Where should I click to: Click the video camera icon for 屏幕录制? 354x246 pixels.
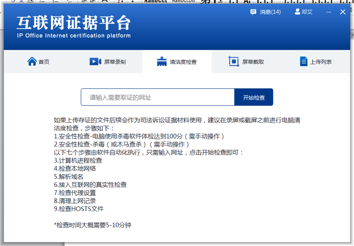pos(95,62)
